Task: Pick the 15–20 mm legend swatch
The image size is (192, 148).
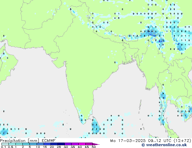Action: [x=47, y=144]
